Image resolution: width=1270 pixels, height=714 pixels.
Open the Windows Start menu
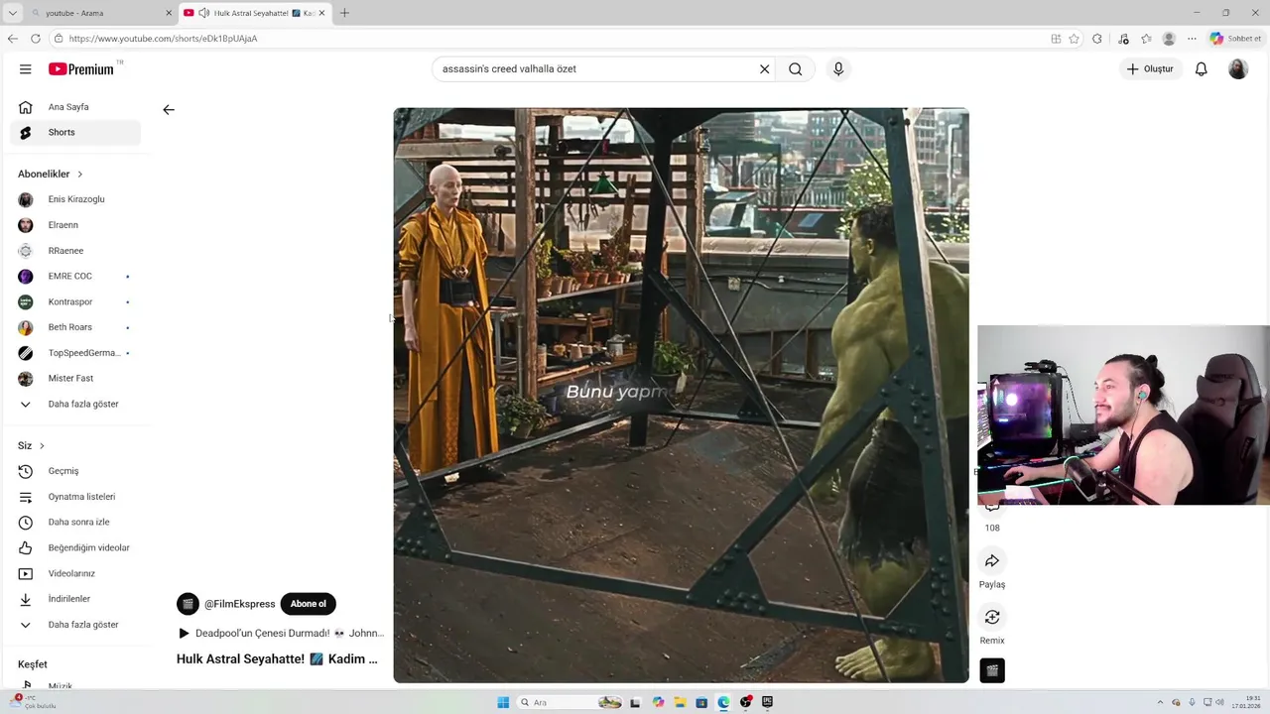[503, 702]
